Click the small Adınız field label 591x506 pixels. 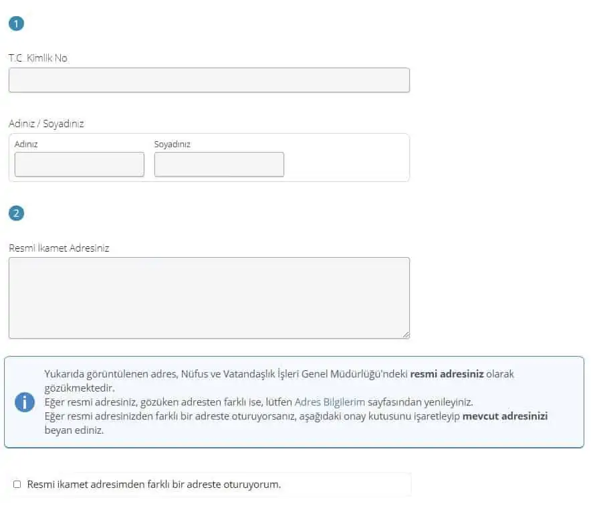(x=26, y=144)
